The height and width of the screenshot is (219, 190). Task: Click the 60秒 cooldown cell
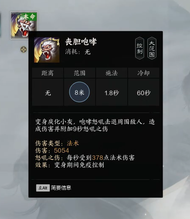(144, 92)
